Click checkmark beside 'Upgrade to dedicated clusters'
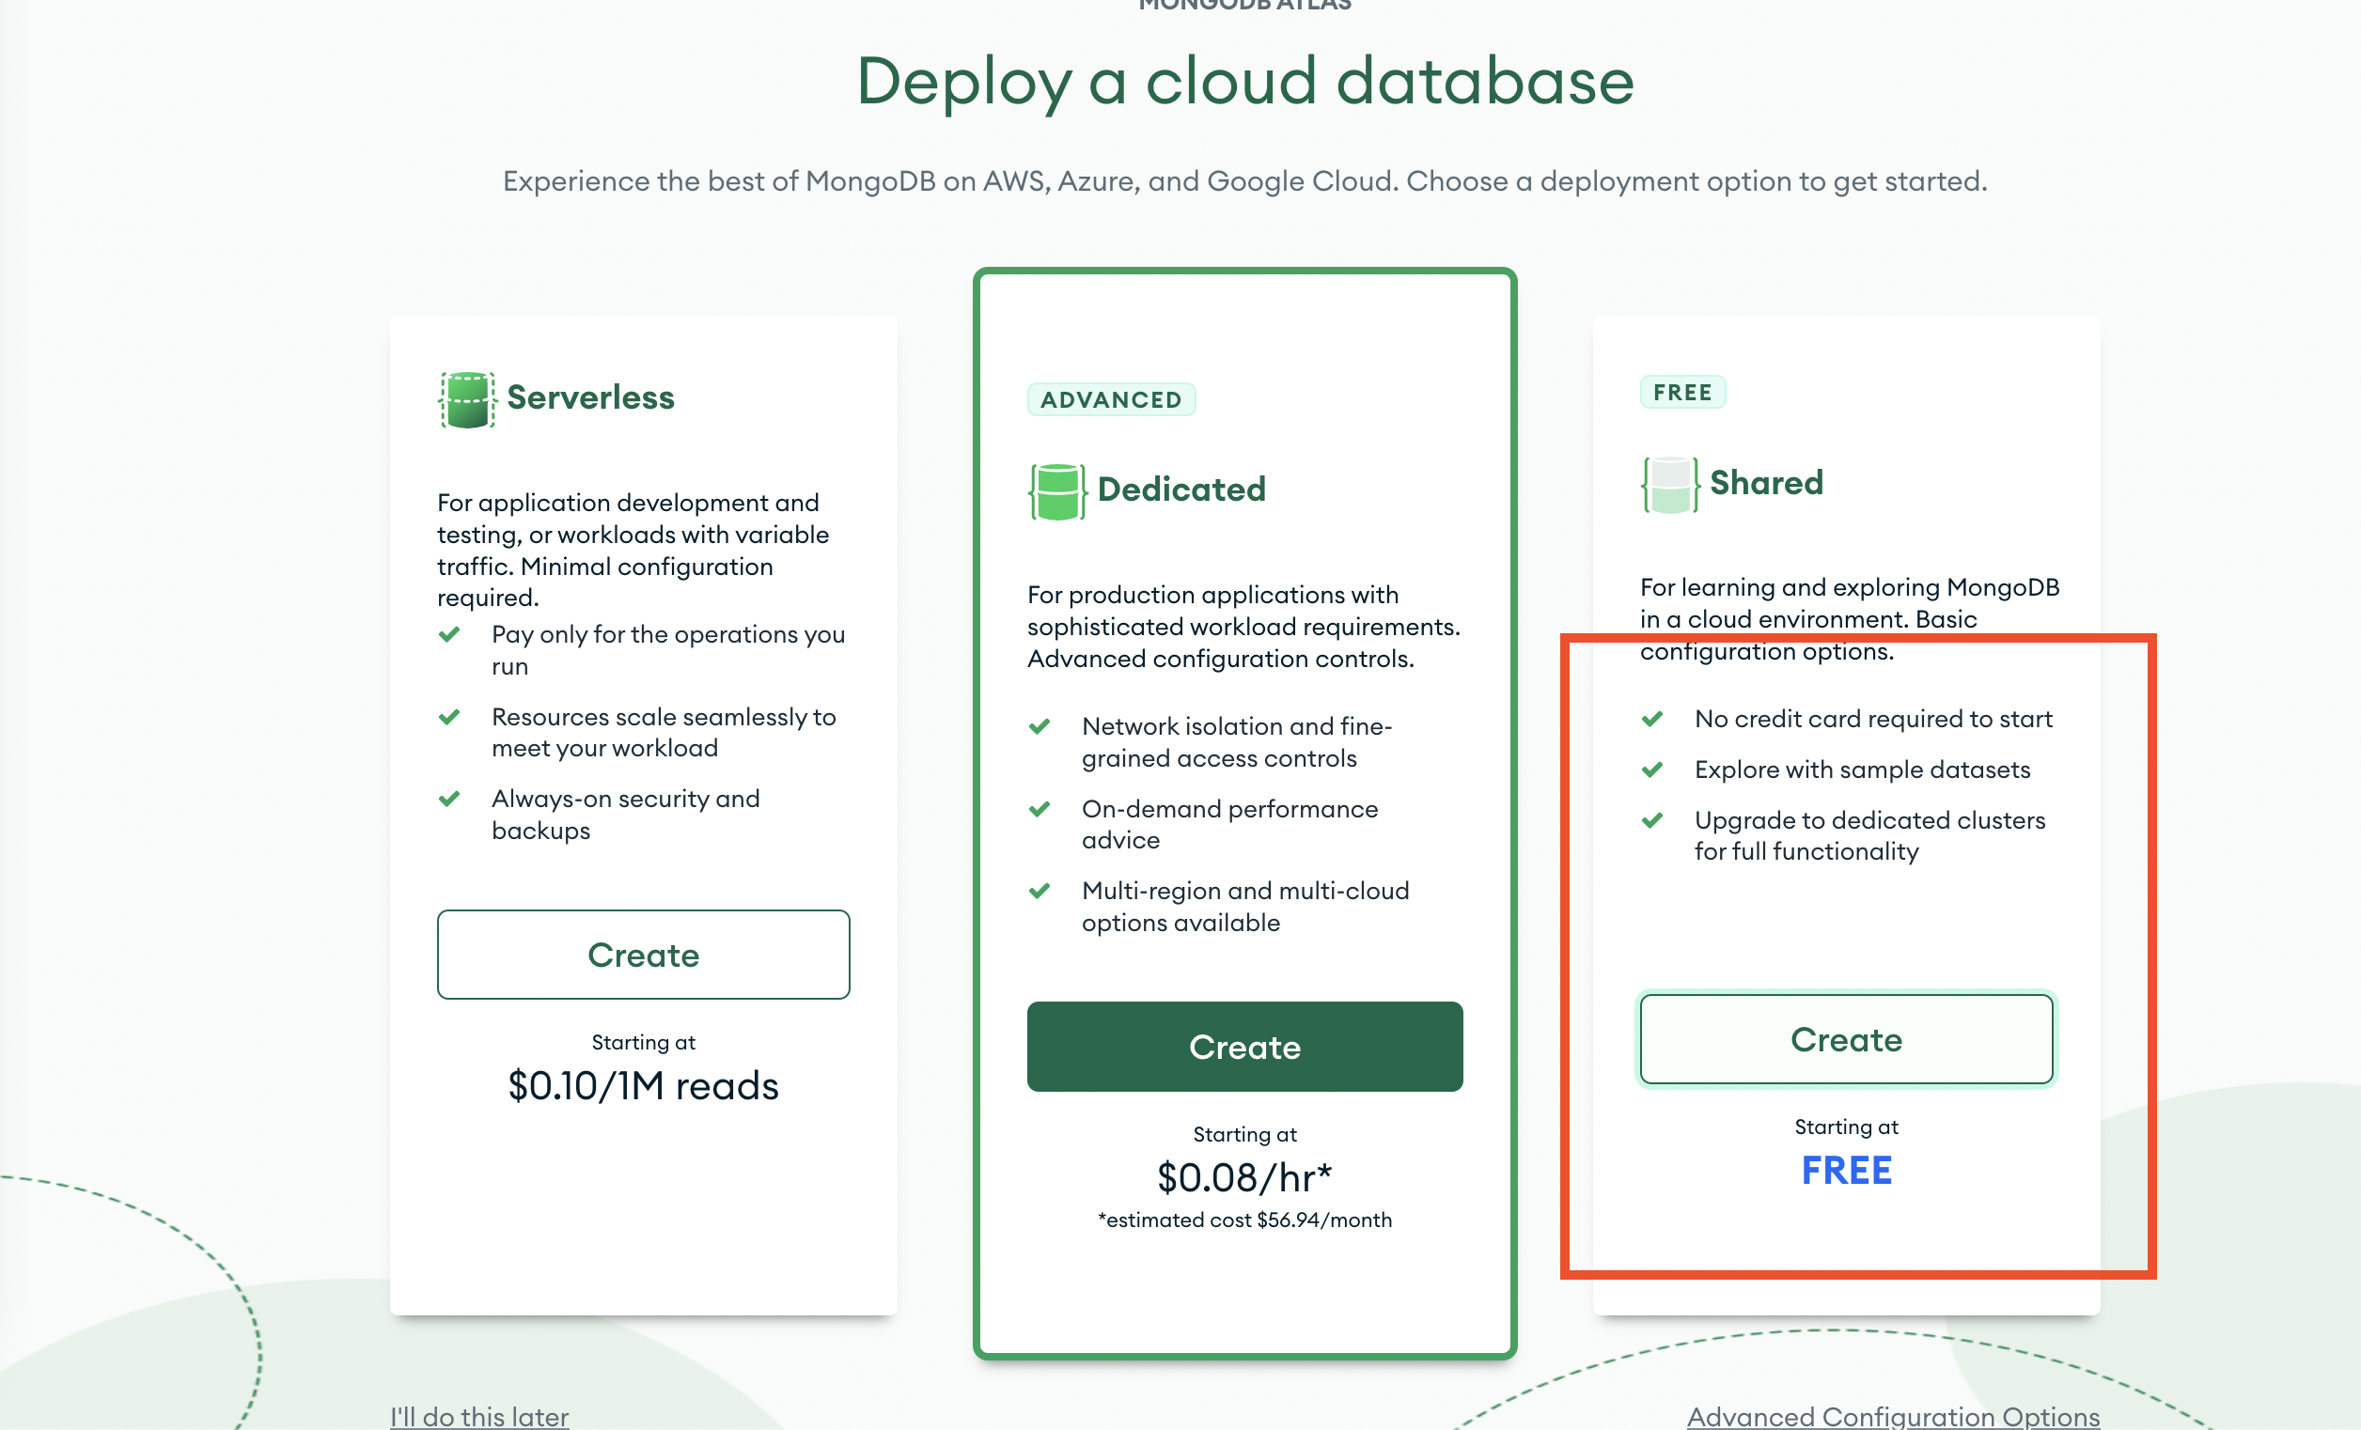 [1652, 820]
